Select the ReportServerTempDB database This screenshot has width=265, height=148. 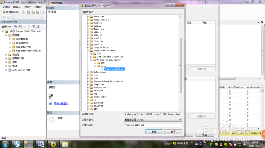tap(28, 51)
